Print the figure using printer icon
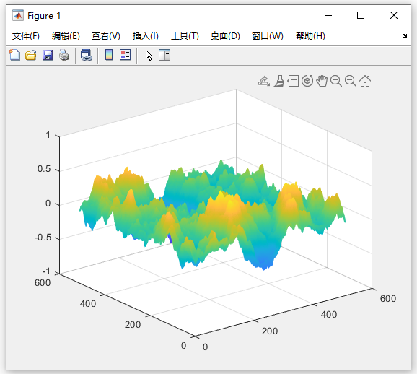The width and height of the screenshot is (417, 374). click(64, 55)
